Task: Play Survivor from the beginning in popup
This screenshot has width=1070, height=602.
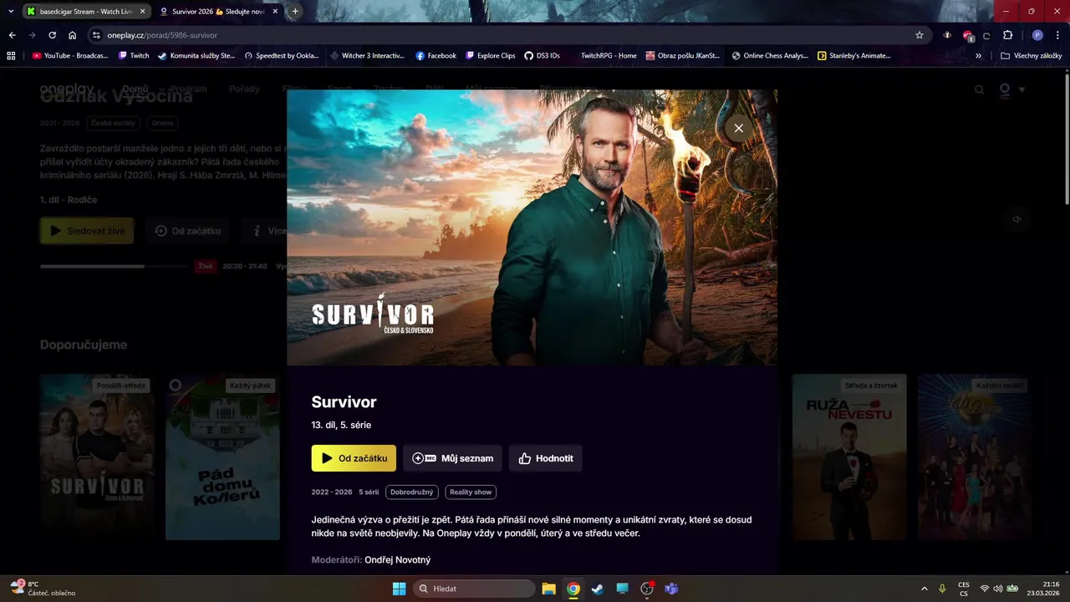Action: (x=354, y=458)
